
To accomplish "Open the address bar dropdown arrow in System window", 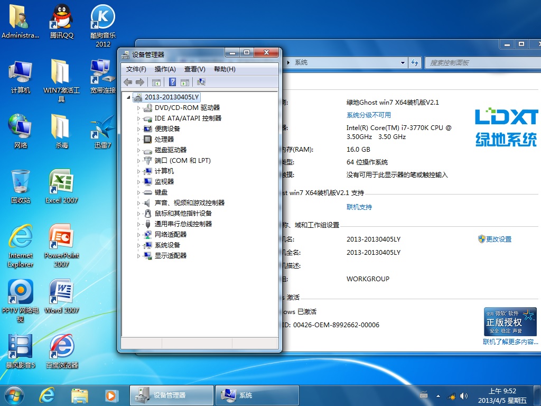I will tap(403, 63).
